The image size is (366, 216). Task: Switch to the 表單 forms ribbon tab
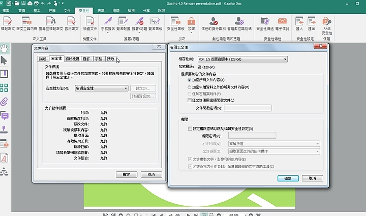[x=101, y=11]
